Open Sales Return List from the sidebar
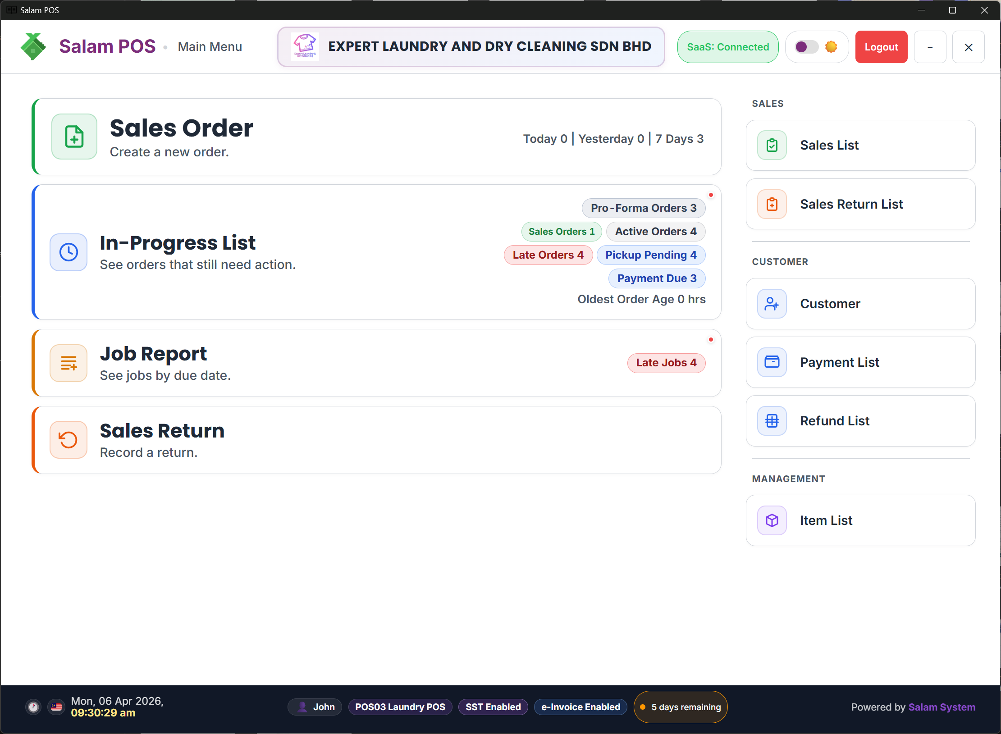The image size is (1001, 734). tap(860, 204)
